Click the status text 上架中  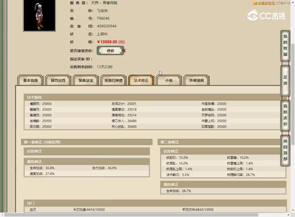[x=102, y=34]
